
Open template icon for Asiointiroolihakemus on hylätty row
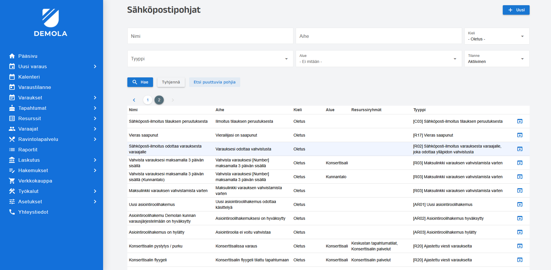520,232
